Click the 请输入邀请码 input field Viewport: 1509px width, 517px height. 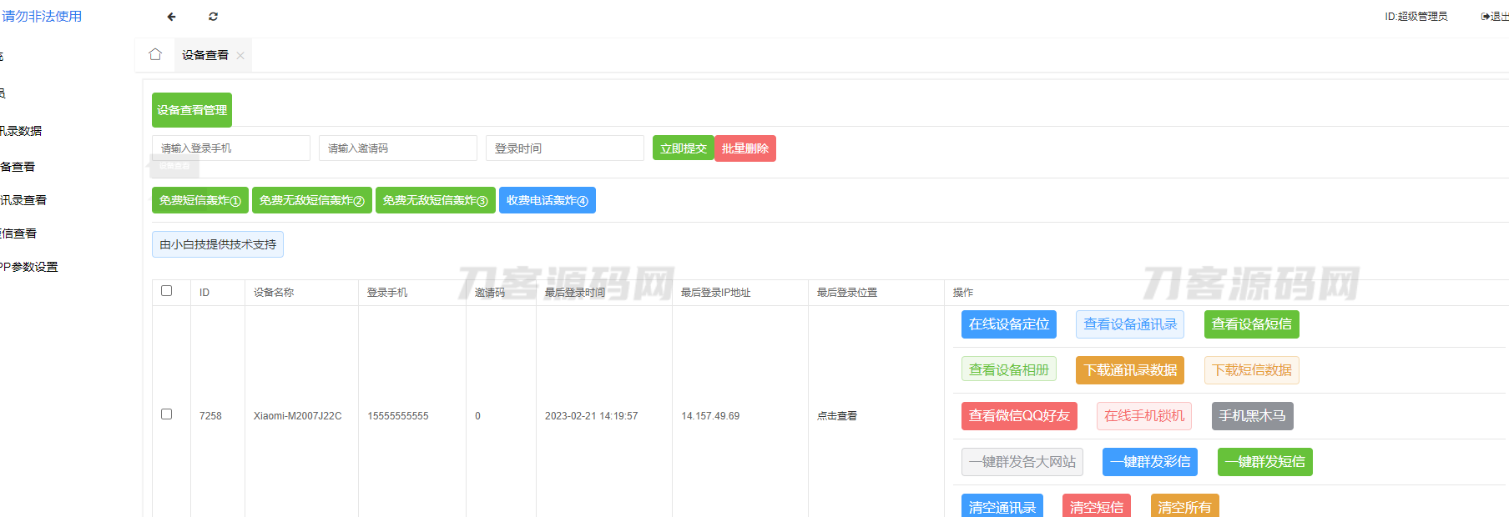(398, 148)
